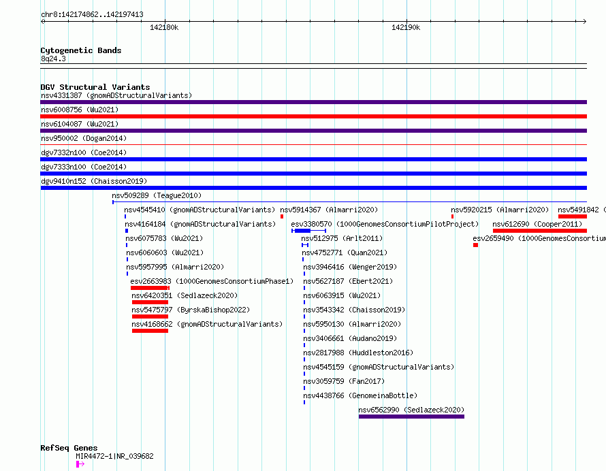The height and width of the screenshot is (471, 606).
Task: Click right arrow on ruler
Action: (584, 22)
